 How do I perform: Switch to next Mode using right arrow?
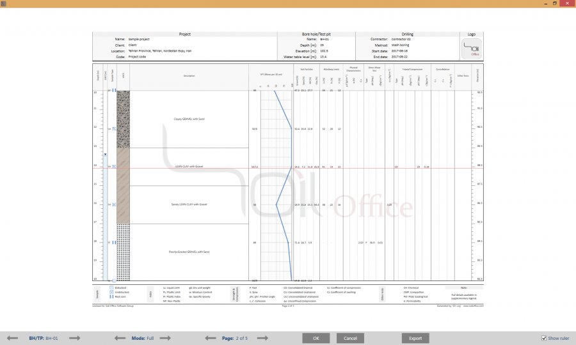point(165,338)
